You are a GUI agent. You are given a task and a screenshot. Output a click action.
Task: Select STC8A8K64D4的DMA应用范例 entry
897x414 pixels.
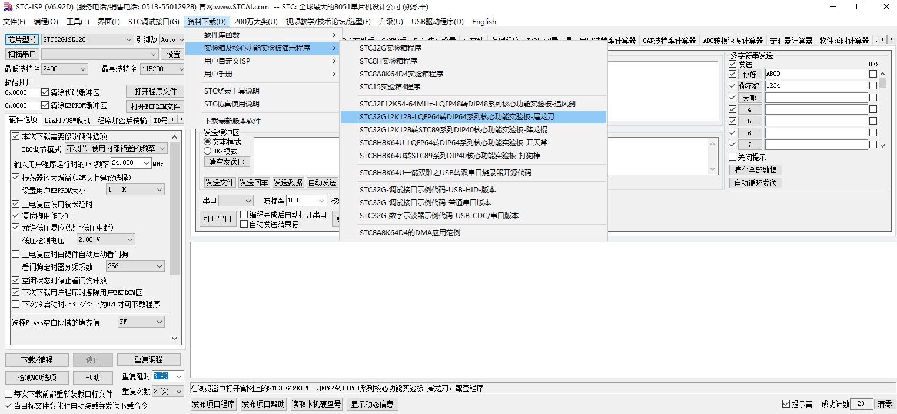(473, 233)
